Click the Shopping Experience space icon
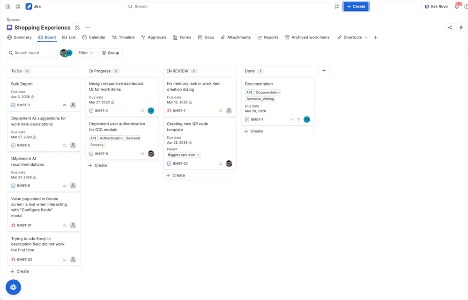468x300 pixels. click(x=9, y=28)
